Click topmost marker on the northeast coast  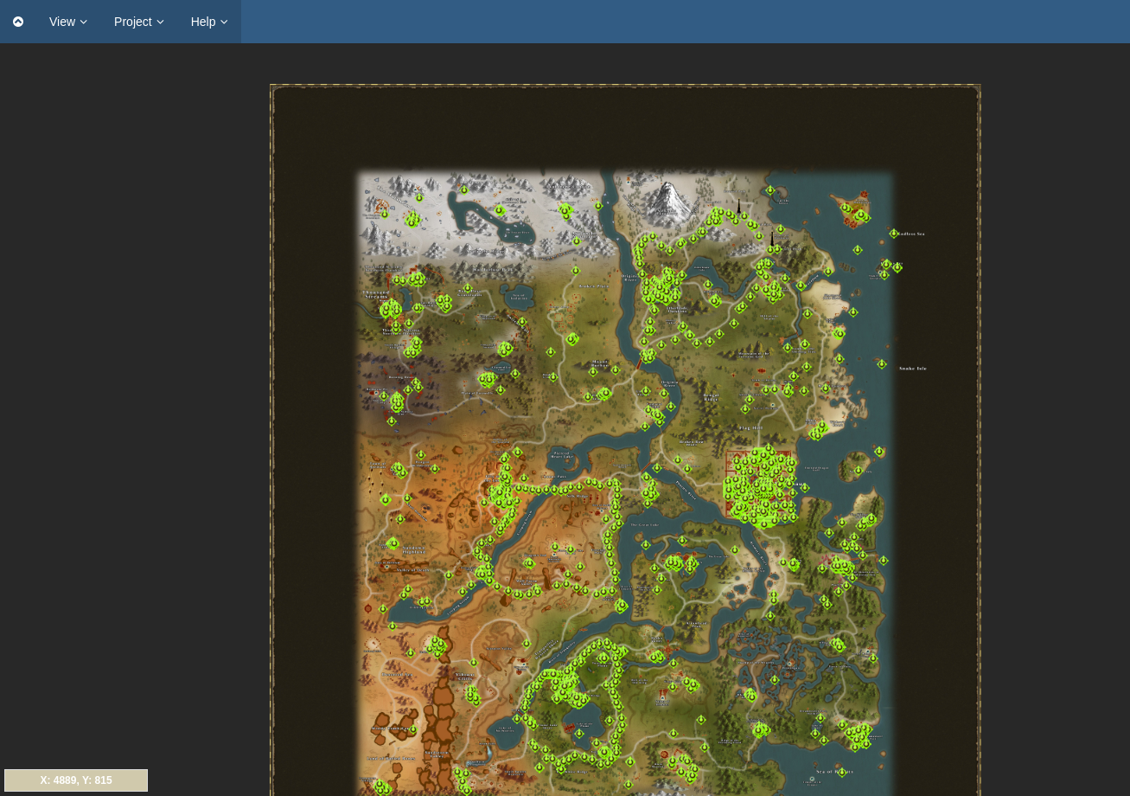coord(770,190)
